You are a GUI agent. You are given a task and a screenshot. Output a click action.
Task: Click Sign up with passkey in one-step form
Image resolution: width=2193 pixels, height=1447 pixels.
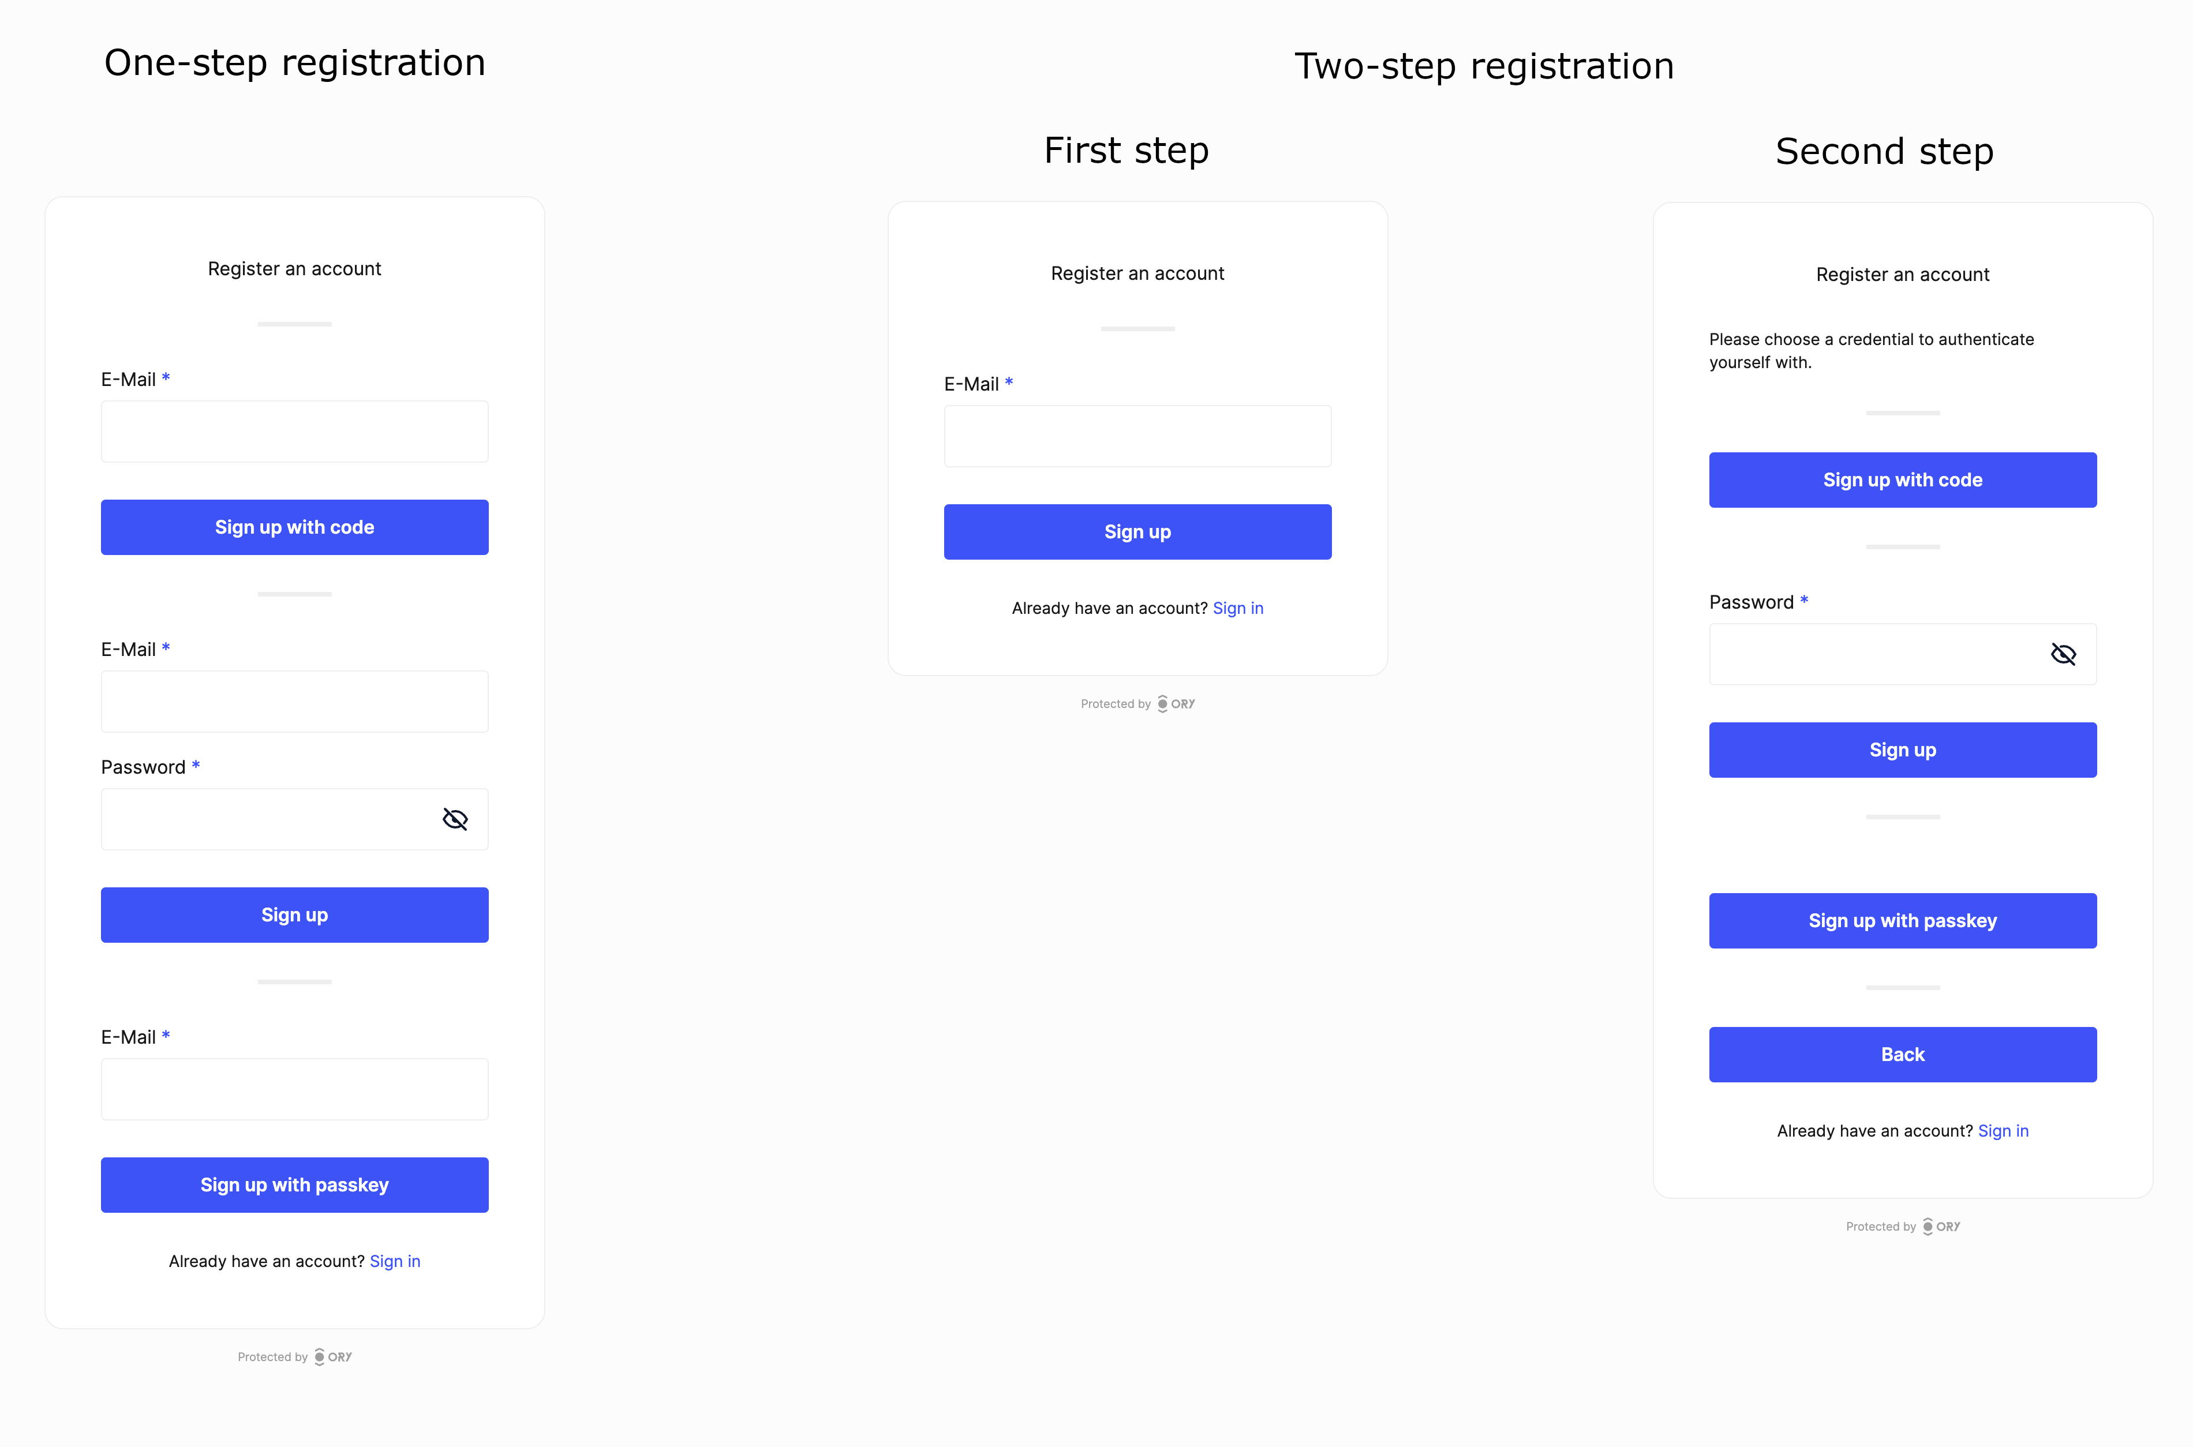294,1185
